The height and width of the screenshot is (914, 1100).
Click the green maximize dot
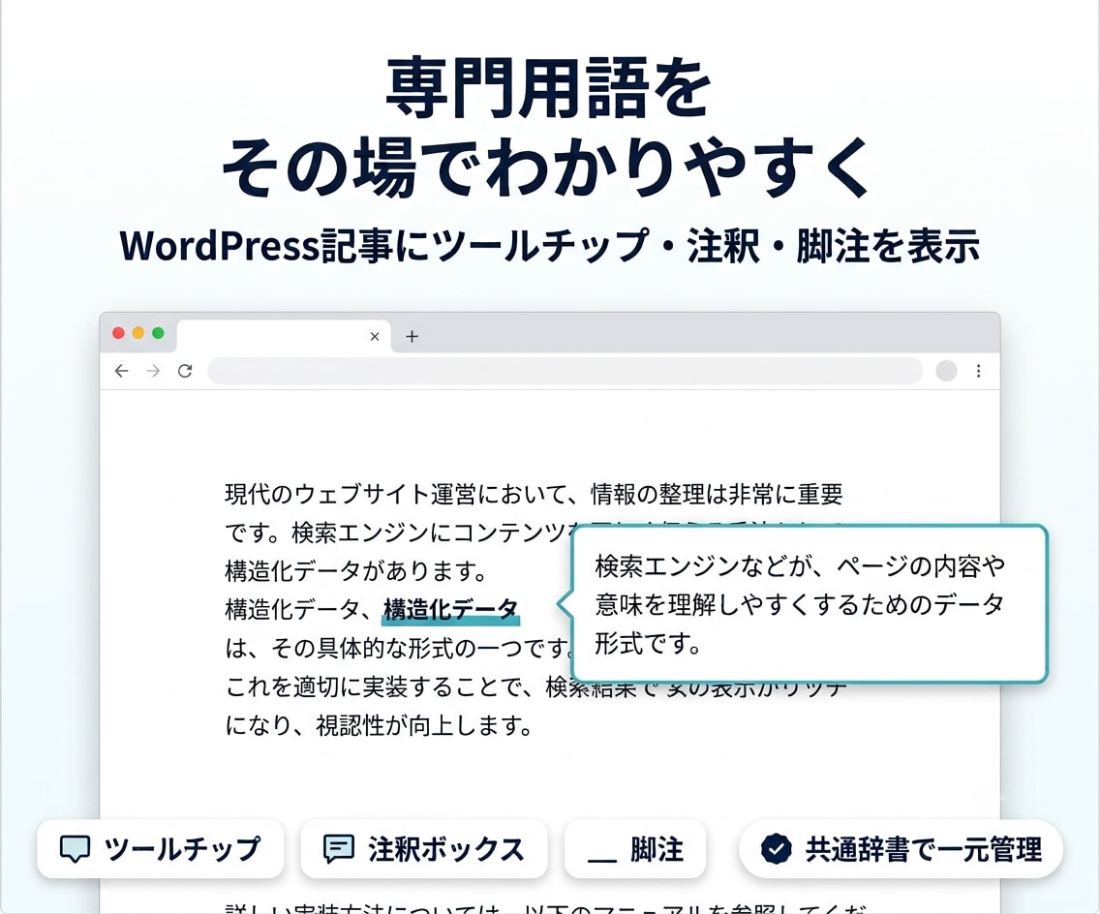click(x=158, y=333)
